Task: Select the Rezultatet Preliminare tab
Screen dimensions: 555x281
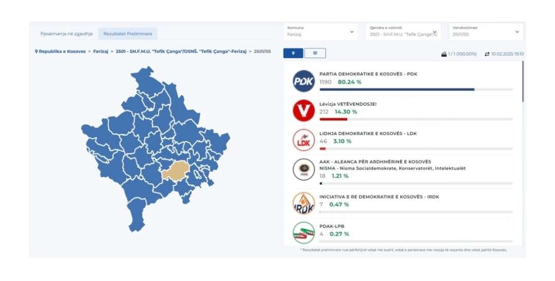Action: coord(127,34)
